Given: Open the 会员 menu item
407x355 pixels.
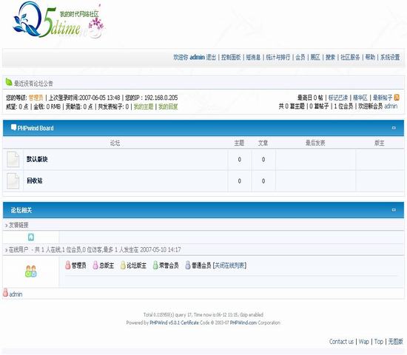Looking at the screenshot, I should click(300, 57).
